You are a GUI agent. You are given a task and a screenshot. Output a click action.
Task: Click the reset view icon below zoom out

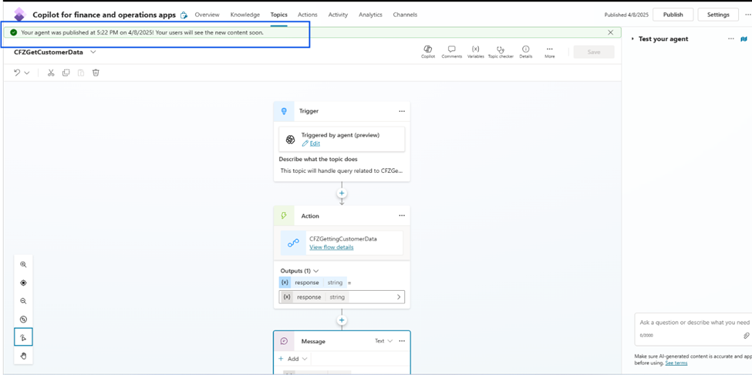pos(23,319)
